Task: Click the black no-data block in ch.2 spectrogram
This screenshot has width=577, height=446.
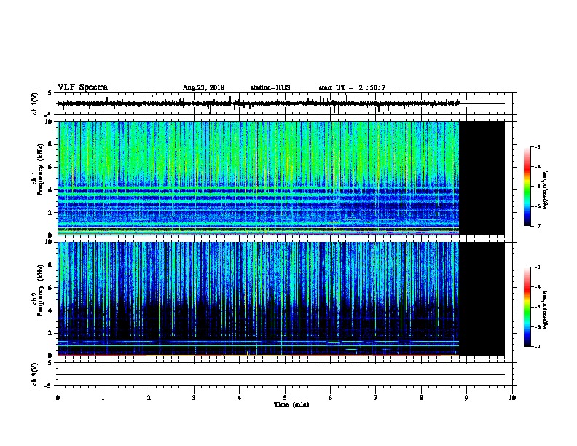Action: tap(482, 299)
